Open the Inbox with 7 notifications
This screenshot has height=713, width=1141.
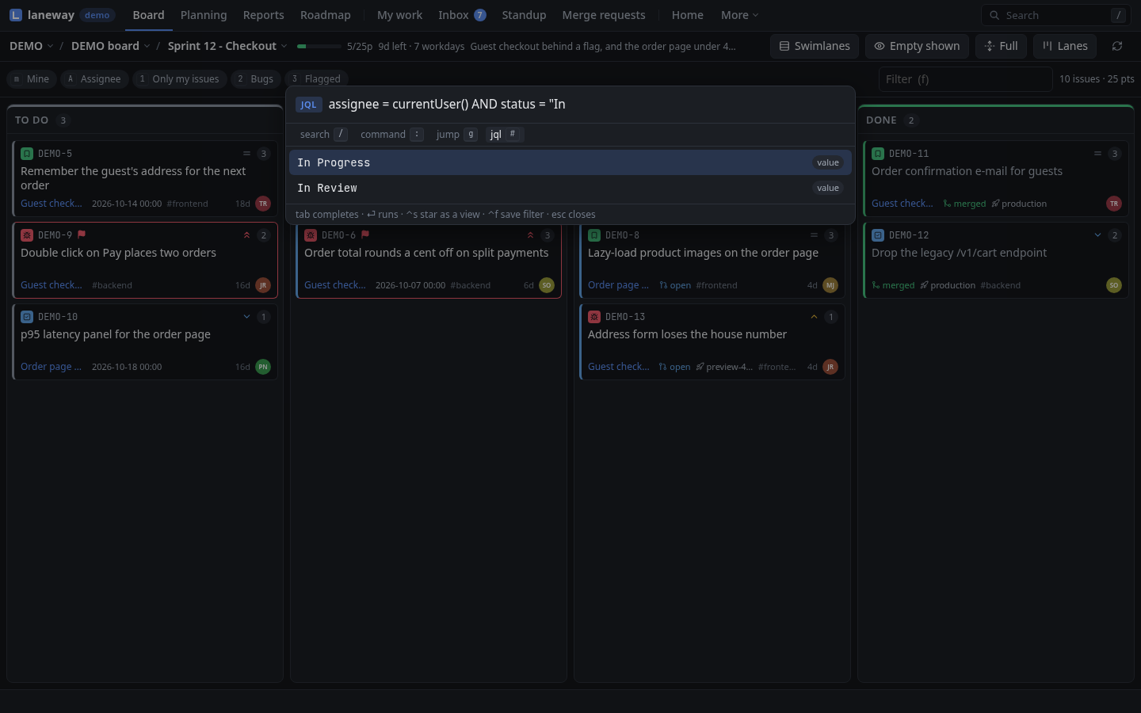click(x=462, y=15)
